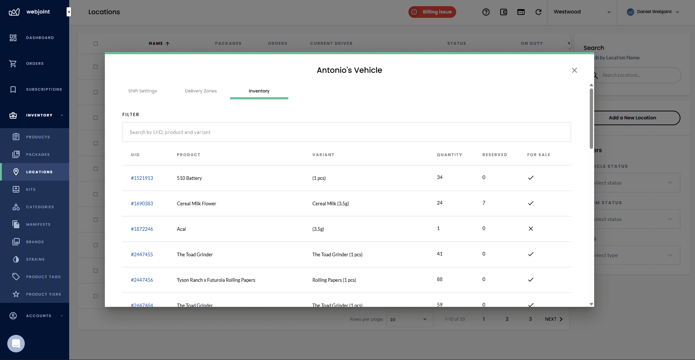This screenshot has width=695, height=360.
Task: Check the first location row checkbox
Action: [x=95, y=67]
